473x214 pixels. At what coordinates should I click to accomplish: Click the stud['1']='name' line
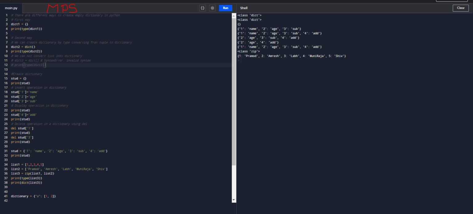click(25, 92)
